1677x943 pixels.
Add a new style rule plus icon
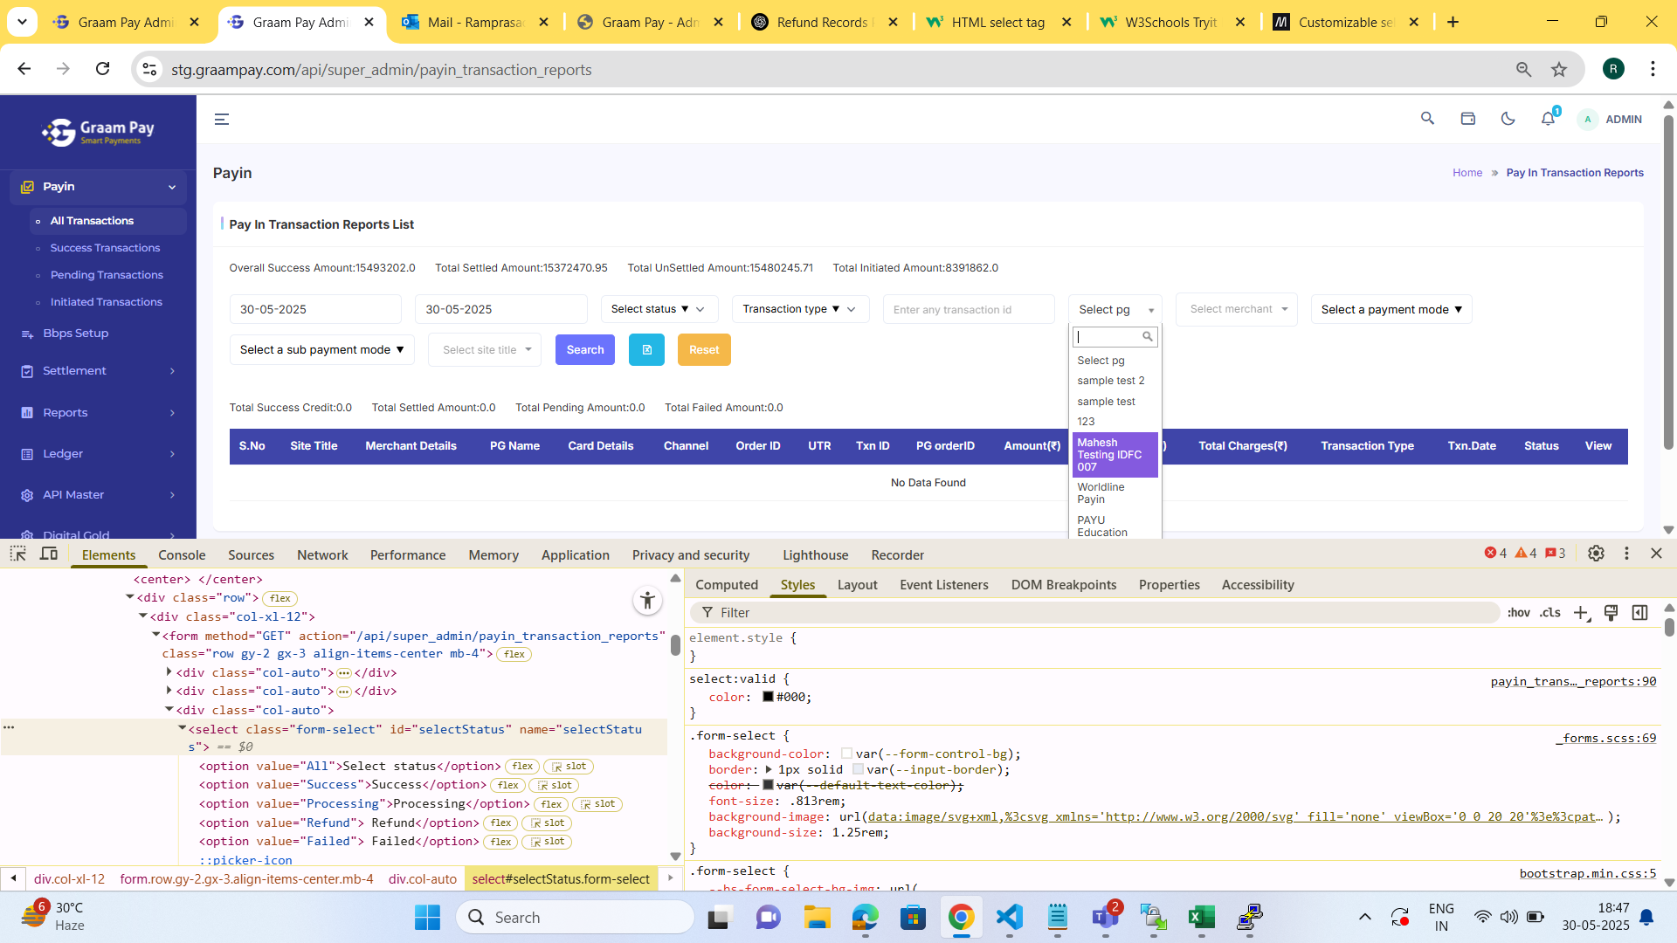1581,613
